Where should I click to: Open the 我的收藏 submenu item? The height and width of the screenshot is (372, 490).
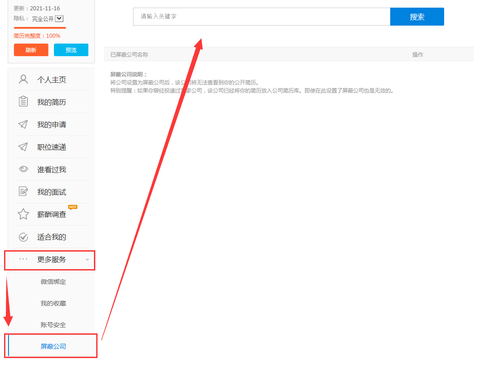point(53,303)
